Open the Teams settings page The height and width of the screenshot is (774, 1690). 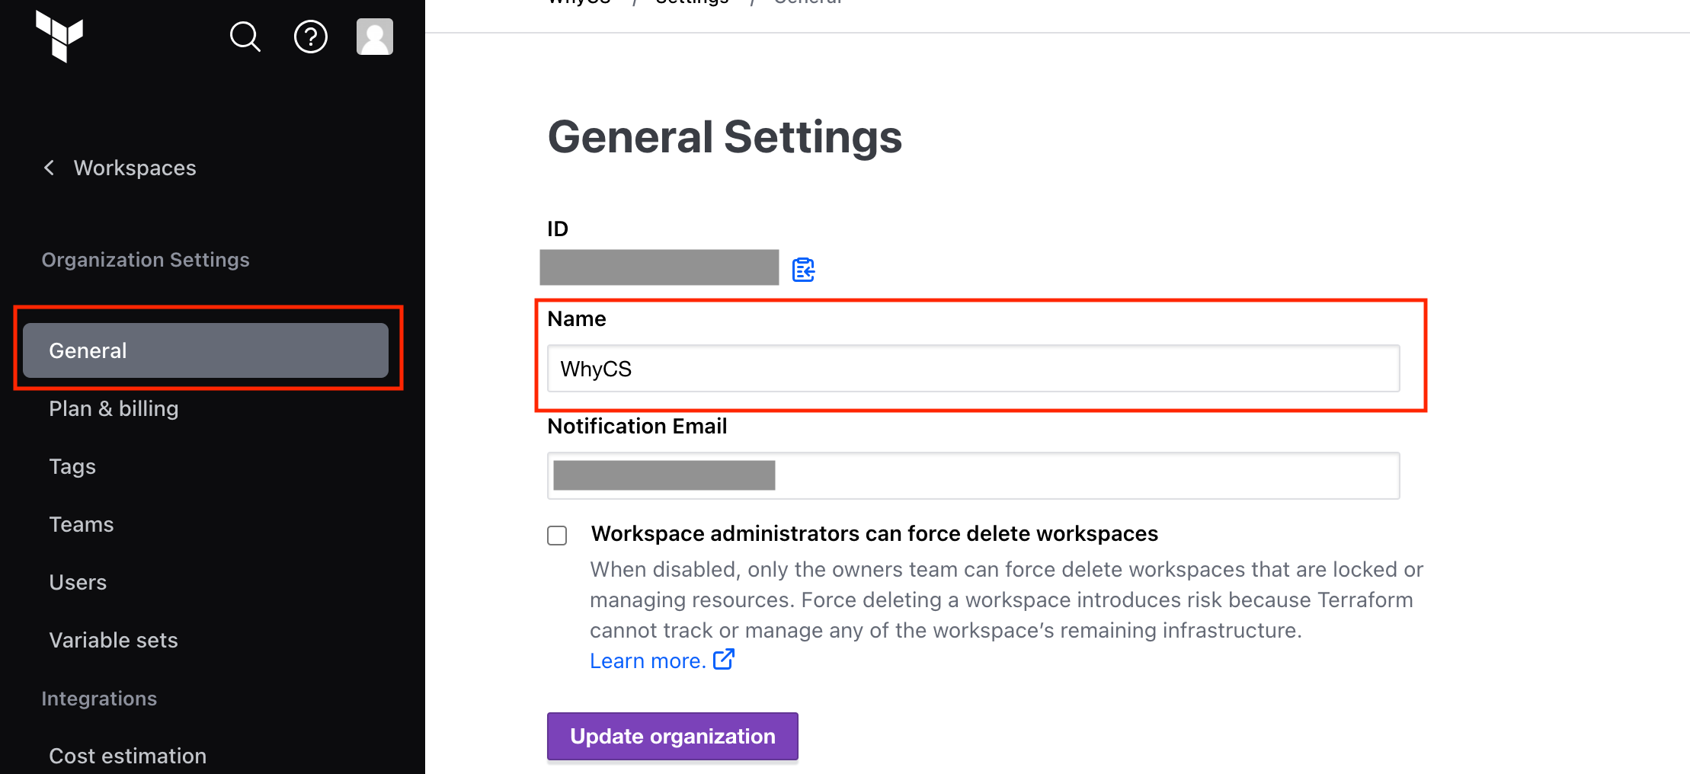[82, 524]
